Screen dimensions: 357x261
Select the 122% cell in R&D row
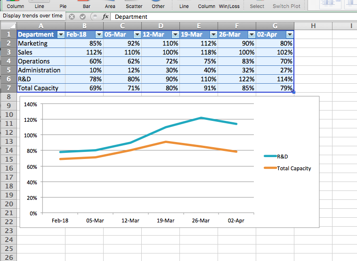pos(237,79)
